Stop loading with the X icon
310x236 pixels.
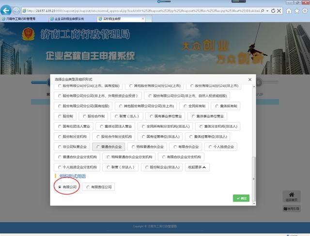pos(279,11)
